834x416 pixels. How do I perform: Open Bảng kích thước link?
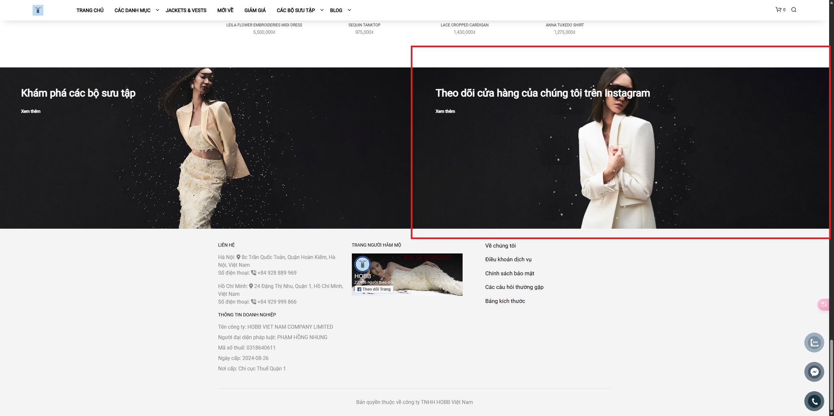pyautogui.click(x=505, y=301)
